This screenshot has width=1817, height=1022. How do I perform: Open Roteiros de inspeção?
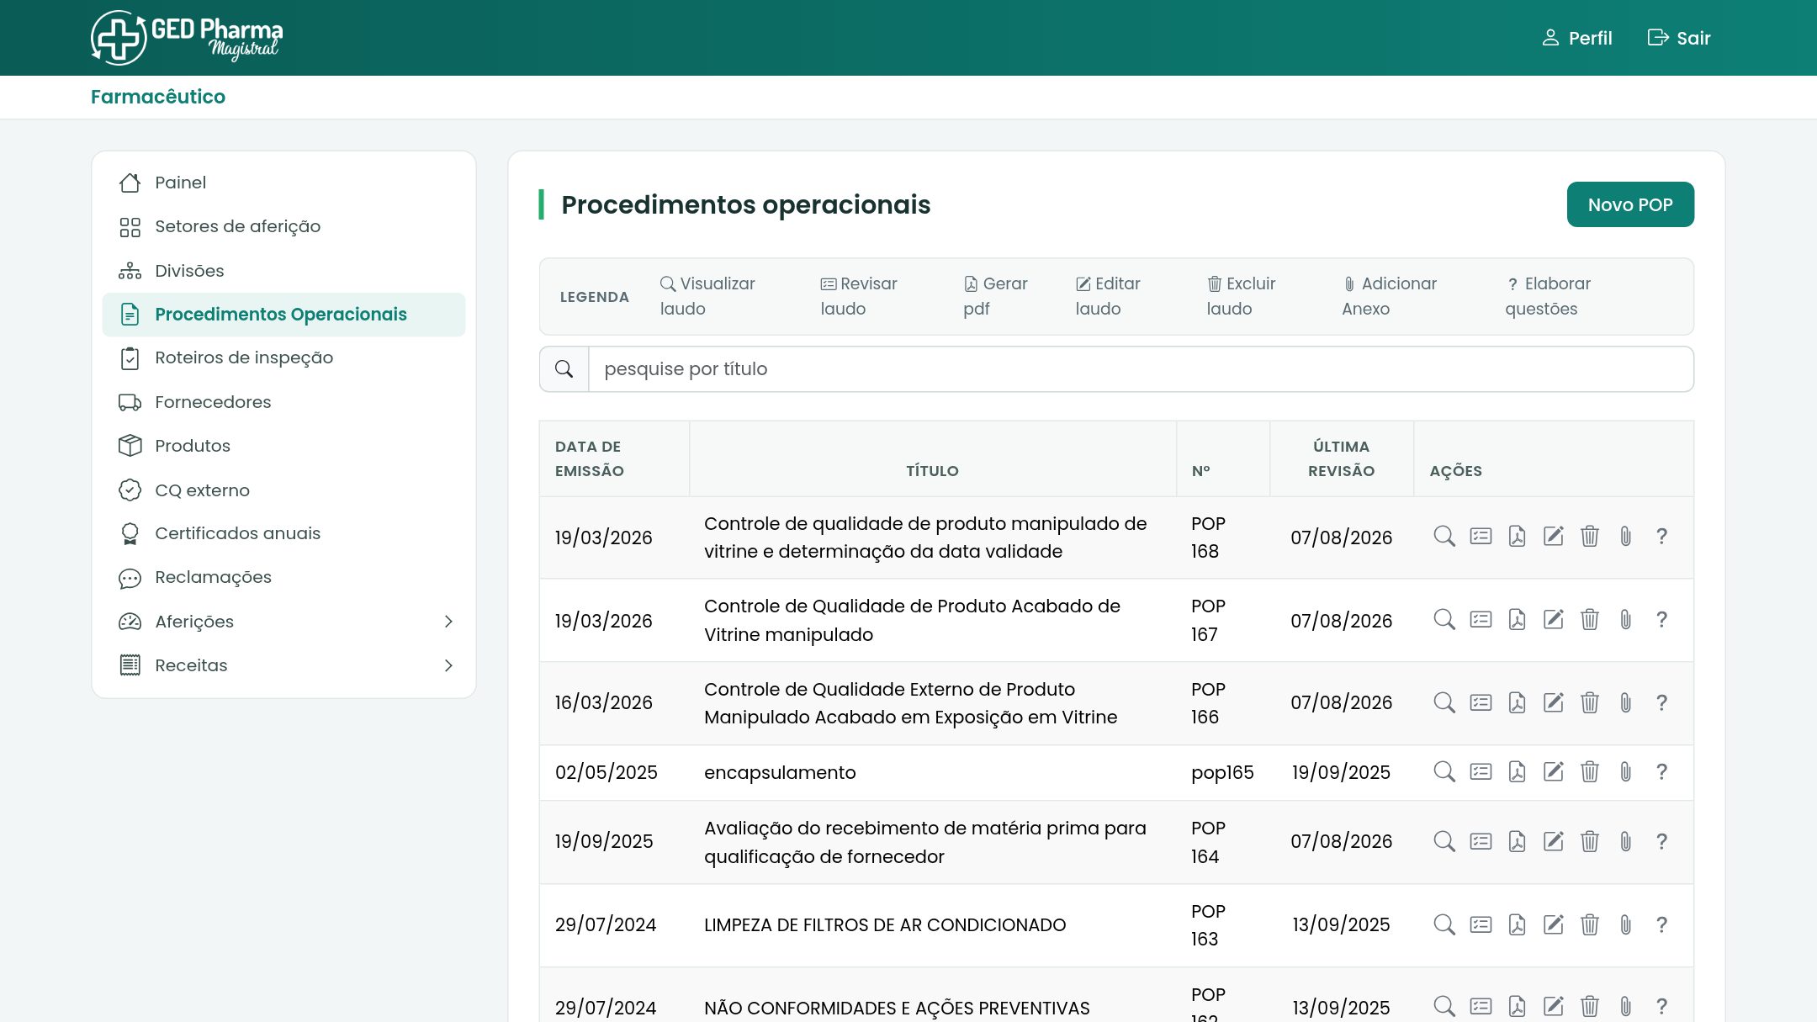coord(283,358)
